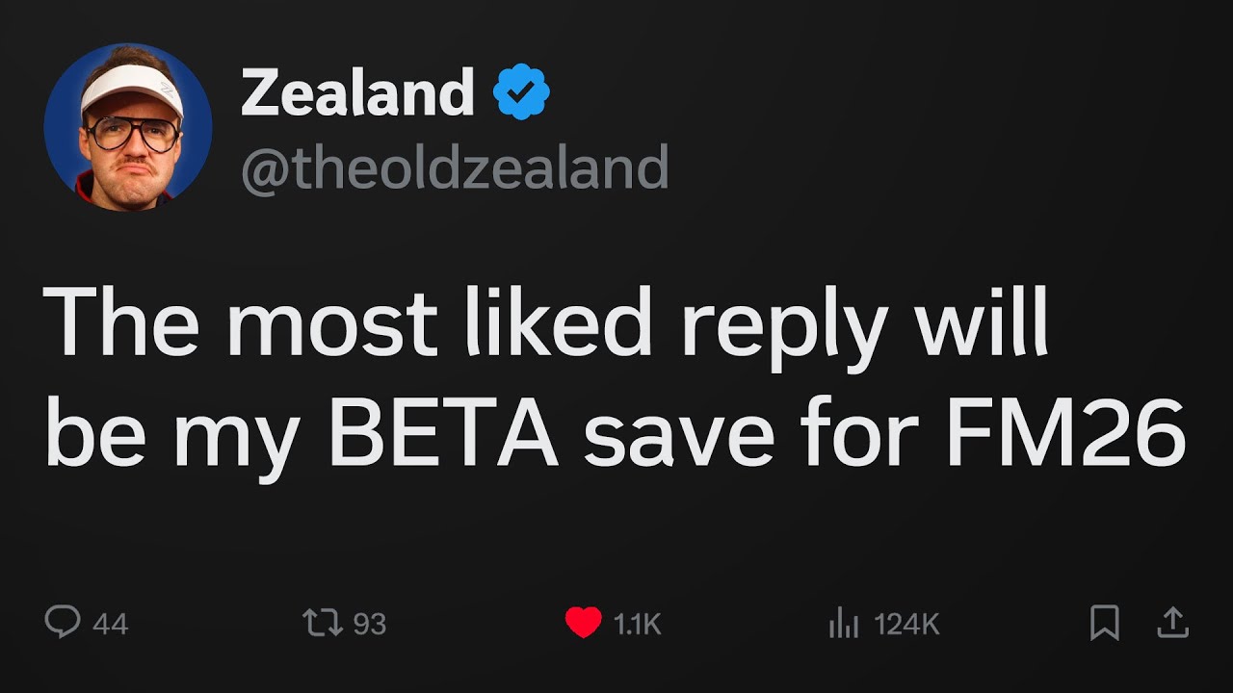
Task: Select the 93 reposts count
Action: [369, 625]
